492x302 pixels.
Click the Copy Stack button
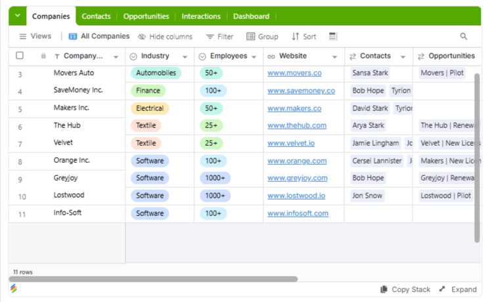(405, 290)
